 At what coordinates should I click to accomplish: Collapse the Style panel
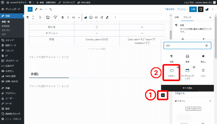[210, 101]
